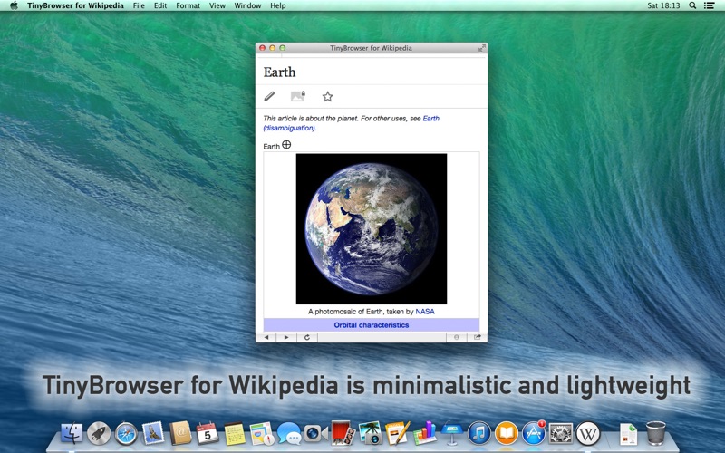This screenshot has width=725, height=453.
Task: Open Contacts book icon in Dock
Action: coord(179,434)
